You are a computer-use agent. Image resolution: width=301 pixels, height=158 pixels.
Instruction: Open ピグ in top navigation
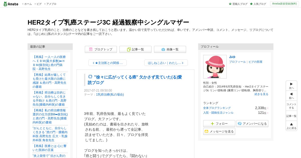pyautogui.click(x=39, y=4)
